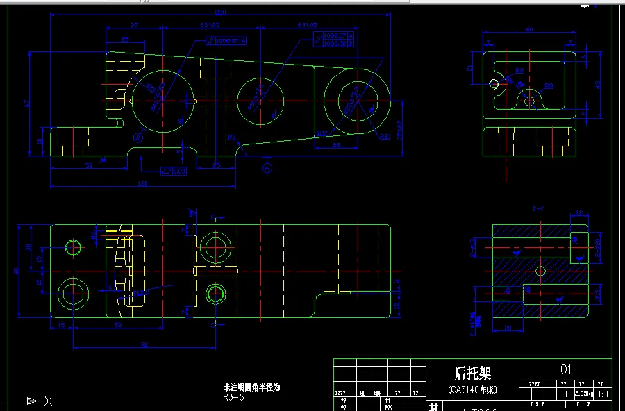
Task: Select the C-C section label above right view
Action: (538, 208)
